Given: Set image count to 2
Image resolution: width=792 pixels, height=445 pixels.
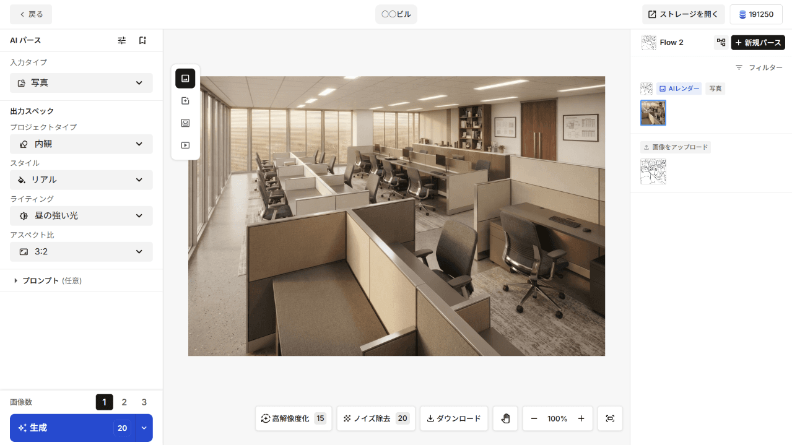Looking at the screenshot, I should (124, 402).
